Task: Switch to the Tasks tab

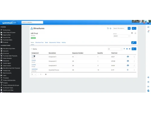Action: (47, 42)
